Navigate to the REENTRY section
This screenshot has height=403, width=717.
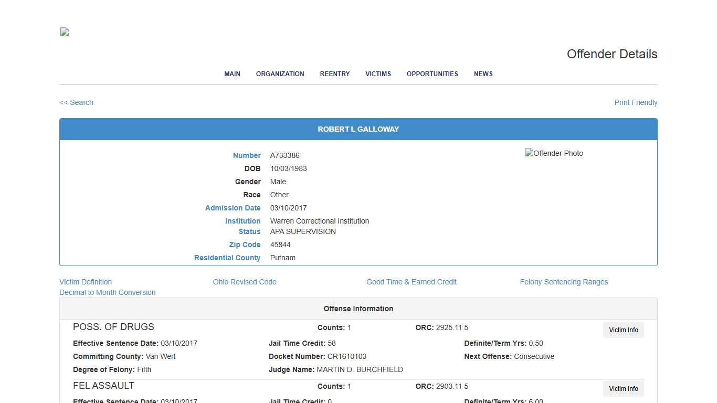pos(334,73)
